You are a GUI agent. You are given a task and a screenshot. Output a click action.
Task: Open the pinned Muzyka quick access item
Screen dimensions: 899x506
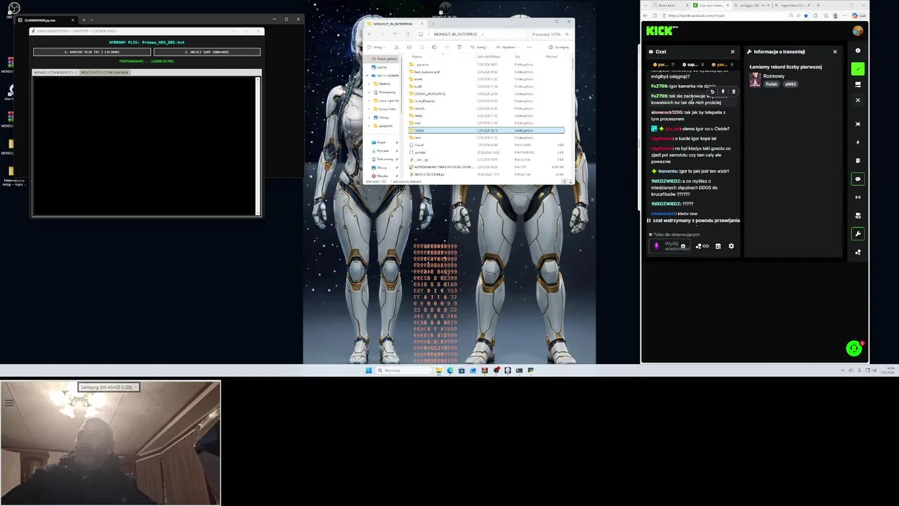coord(382,176)
